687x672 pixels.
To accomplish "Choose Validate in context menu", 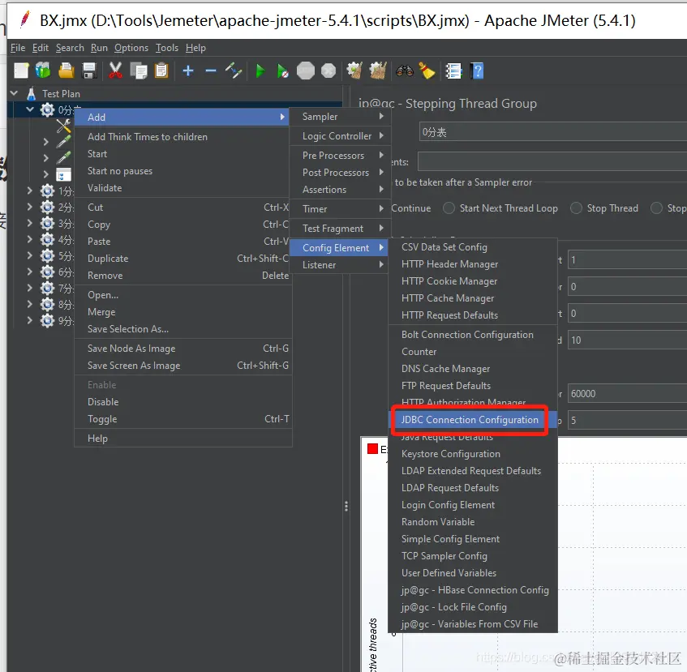I will pos(183,188).
